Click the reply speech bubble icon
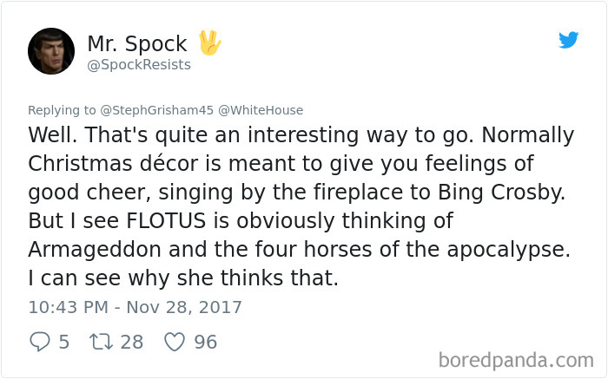The image size is (608, 379). tap(39, 343)
